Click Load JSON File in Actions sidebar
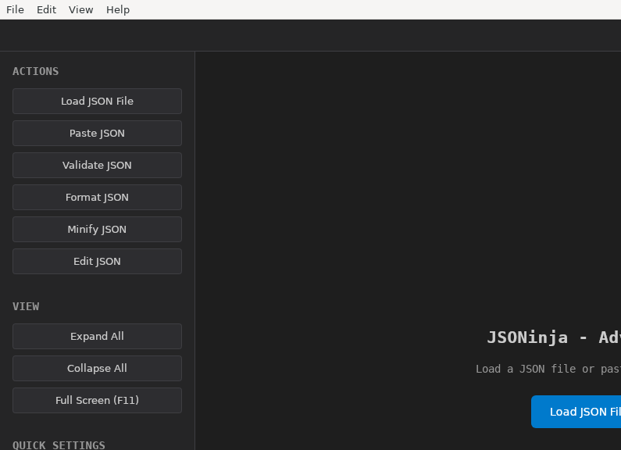Viewport: 621px width, 450px height. [97, 101]
